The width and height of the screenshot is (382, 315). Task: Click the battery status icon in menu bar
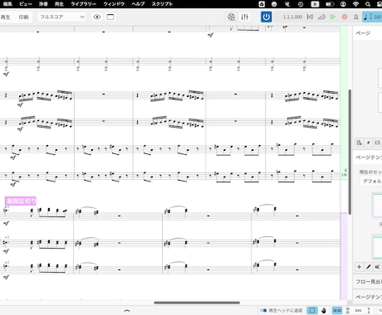click(330, 4)
